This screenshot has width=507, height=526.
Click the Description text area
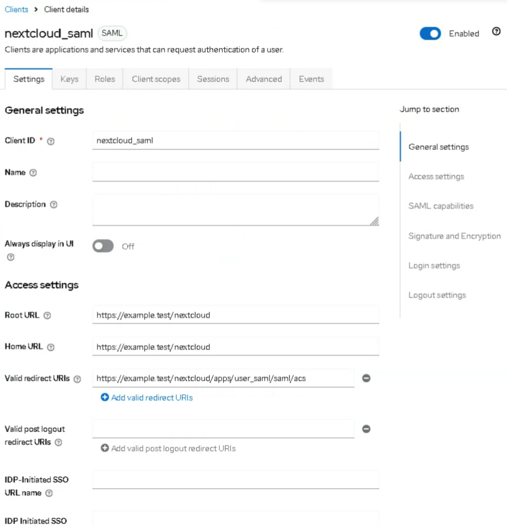(235, 210)
